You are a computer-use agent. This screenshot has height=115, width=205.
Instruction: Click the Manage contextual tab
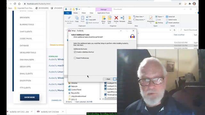103,9
